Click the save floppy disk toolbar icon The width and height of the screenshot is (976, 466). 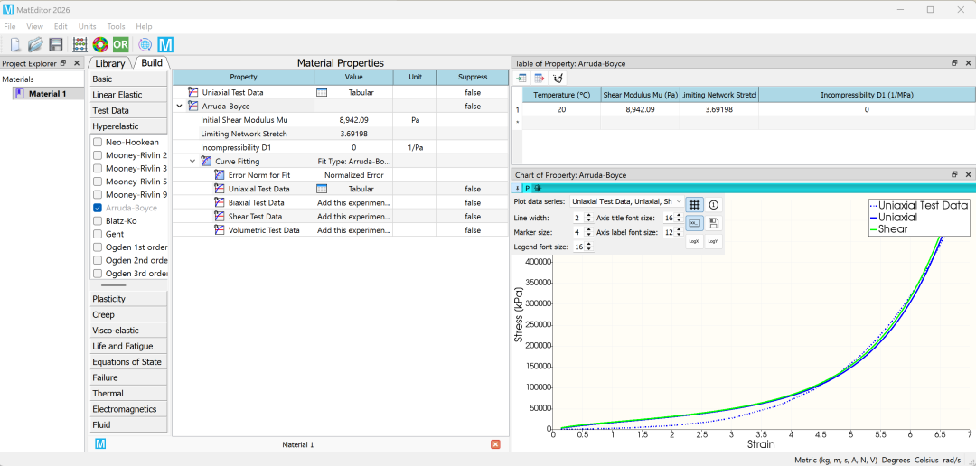point(56,45)
